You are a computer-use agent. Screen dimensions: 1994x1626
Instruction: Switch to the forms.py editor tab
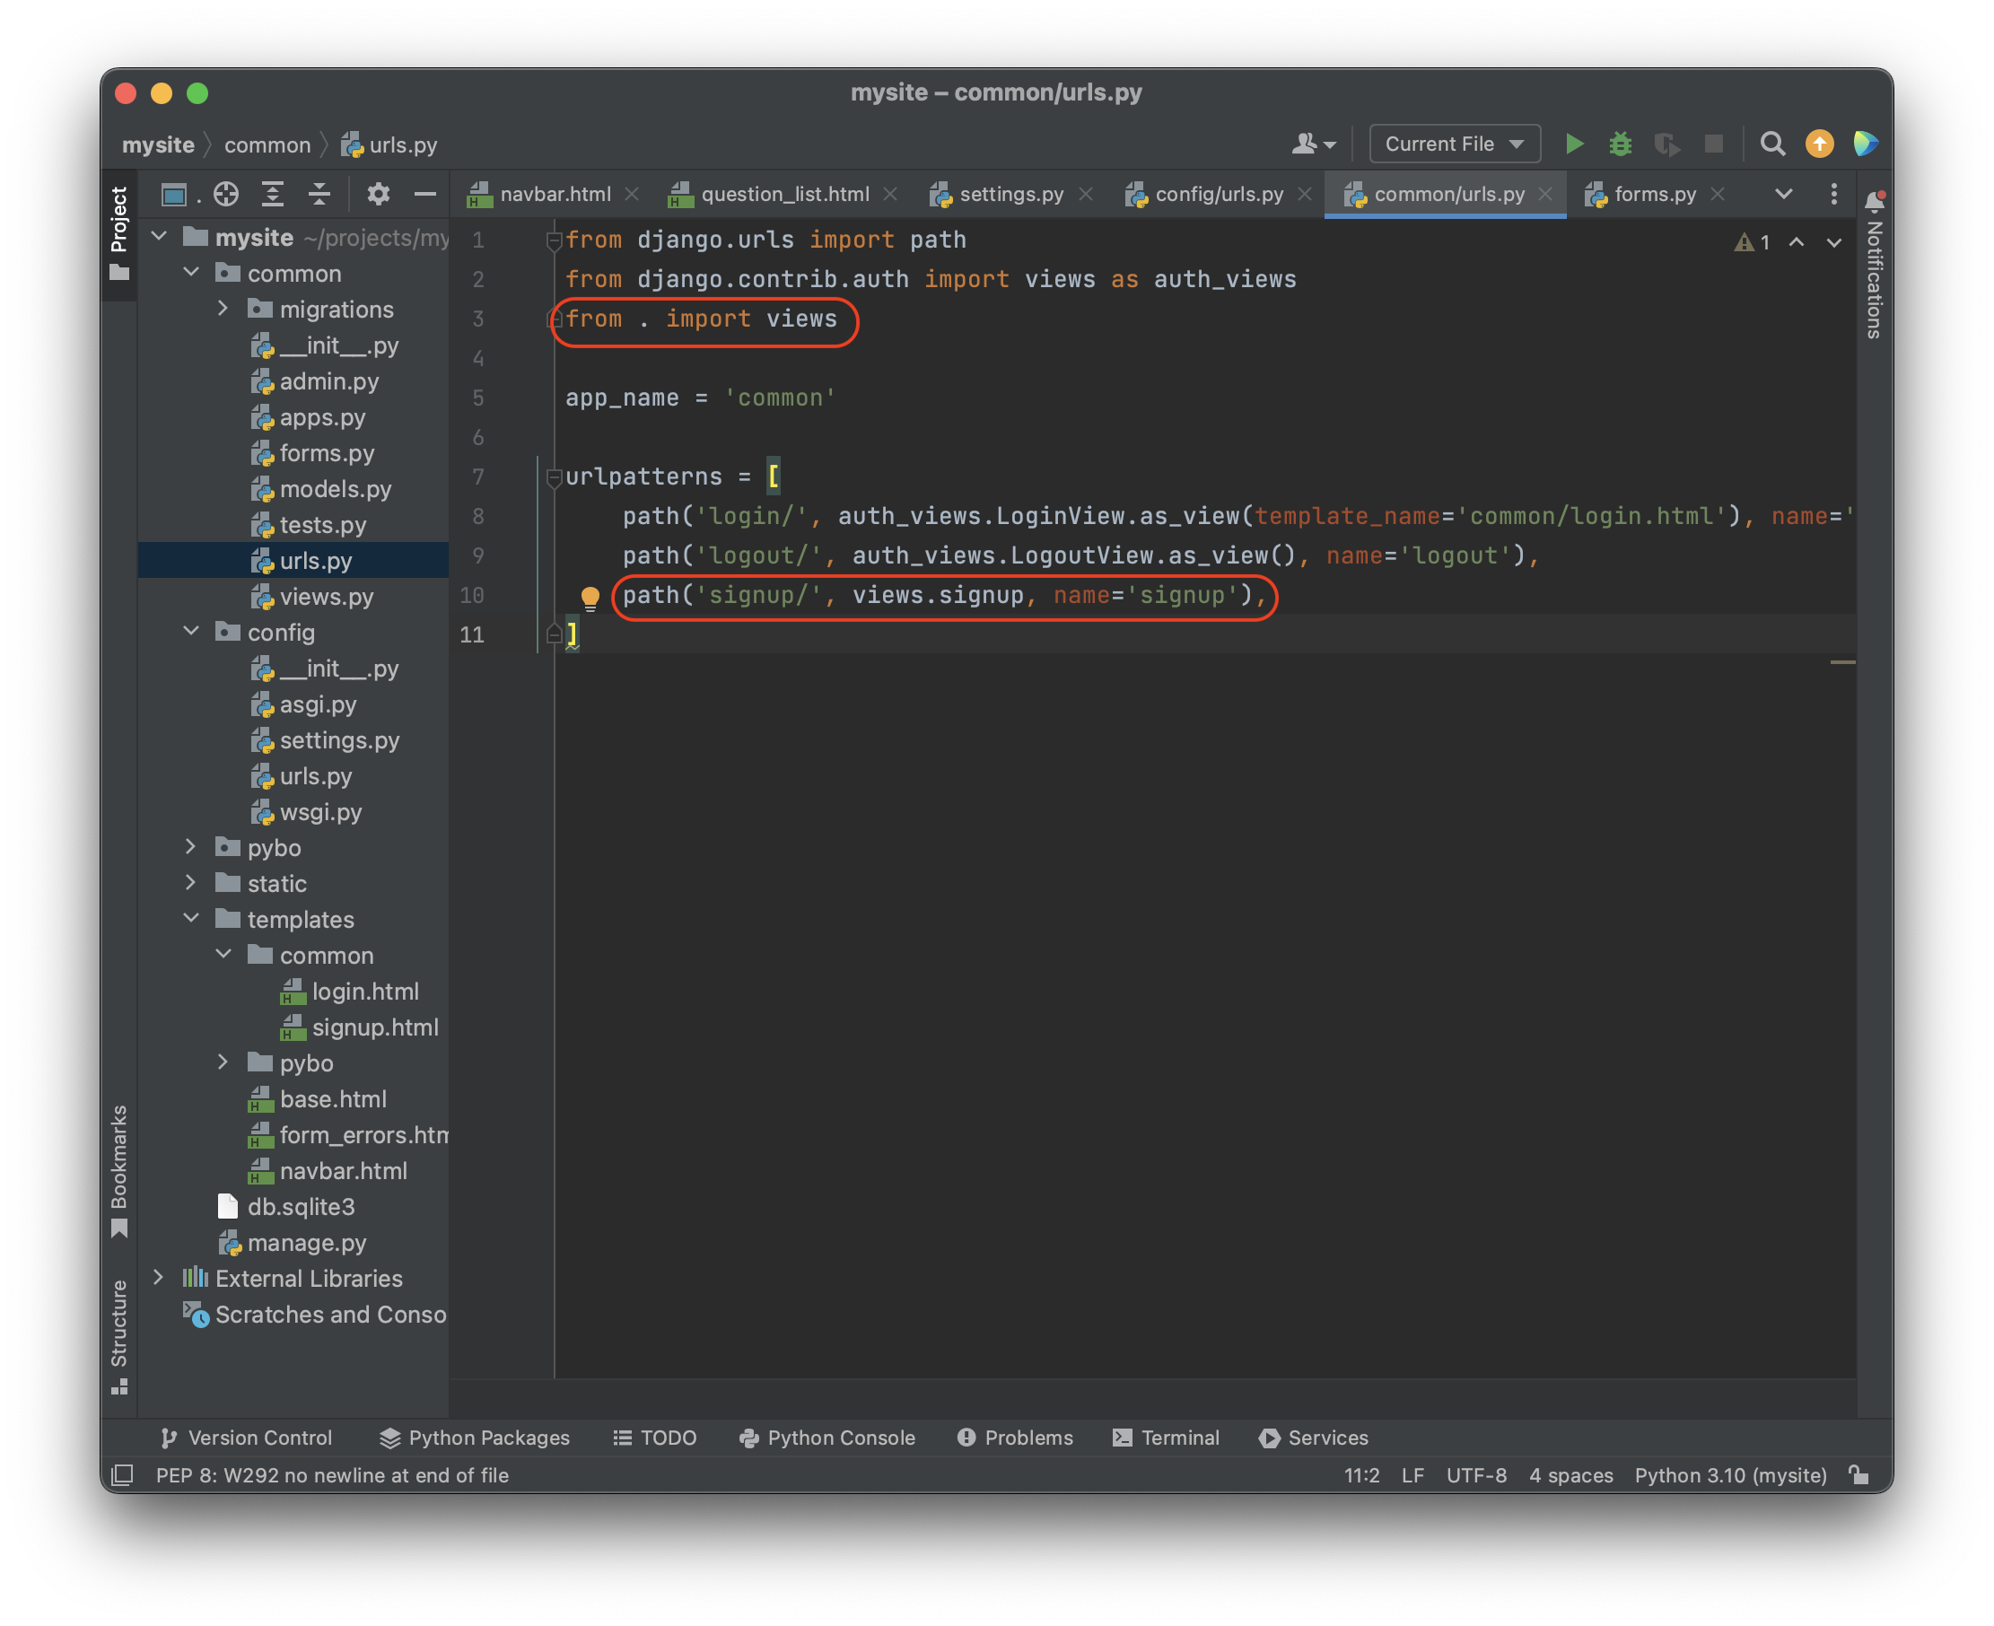point(1654,194)
